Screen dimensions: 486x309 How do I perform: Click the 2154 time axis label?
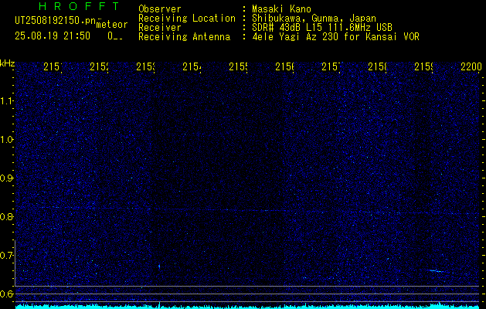(x=192, y=66)
